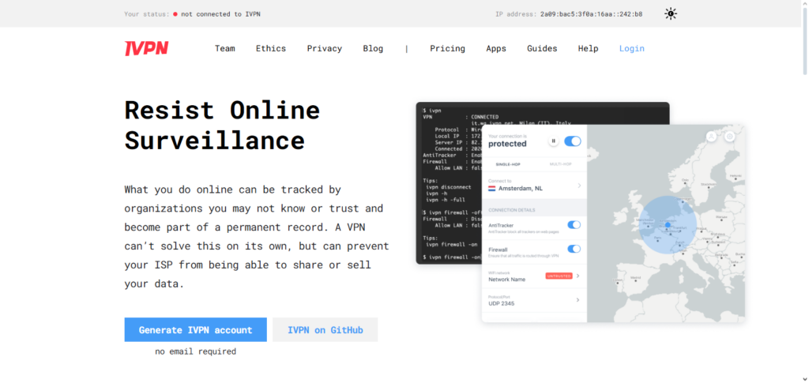Click the red not-connected status dot

pos(175,14)
